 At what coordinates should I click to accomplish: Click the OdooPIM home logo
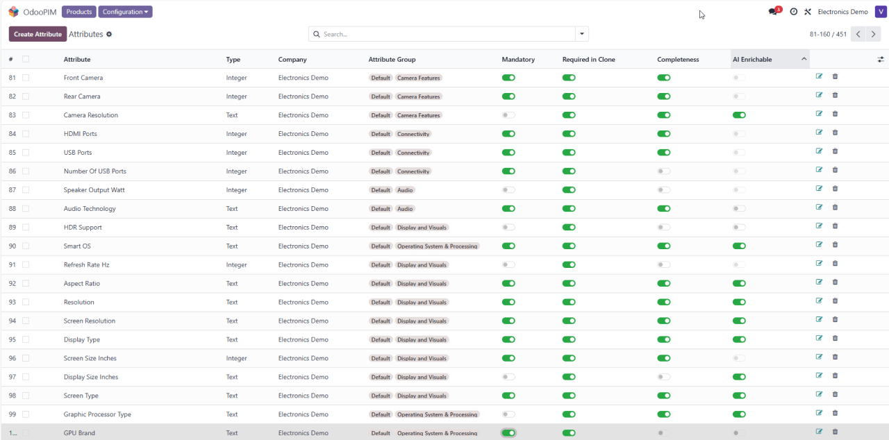tap(14, 12)
